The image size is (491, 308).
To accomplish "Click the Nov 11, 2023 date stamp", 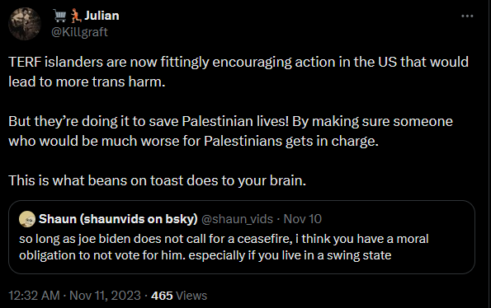I will (105, 296).
